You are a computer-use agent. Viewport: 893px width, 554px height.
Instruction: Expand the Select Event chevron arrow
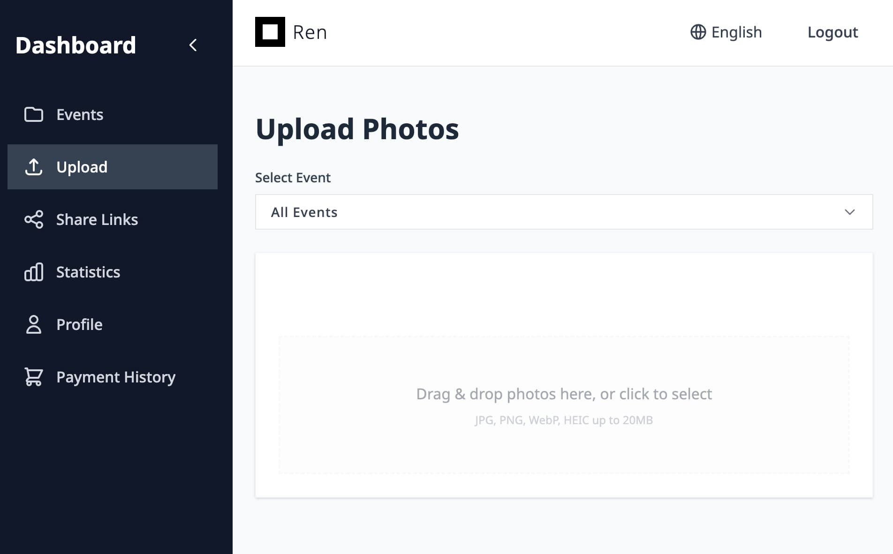point(849,212)
